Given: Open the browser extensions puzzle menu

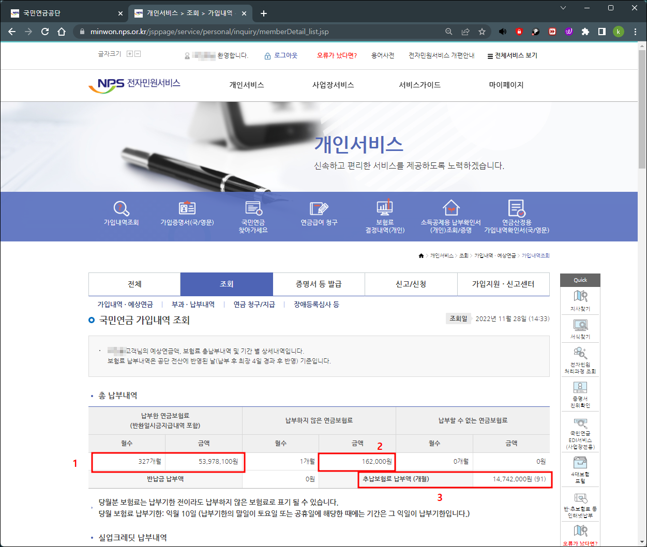Looking at the screenshot, I should [585, 32].
